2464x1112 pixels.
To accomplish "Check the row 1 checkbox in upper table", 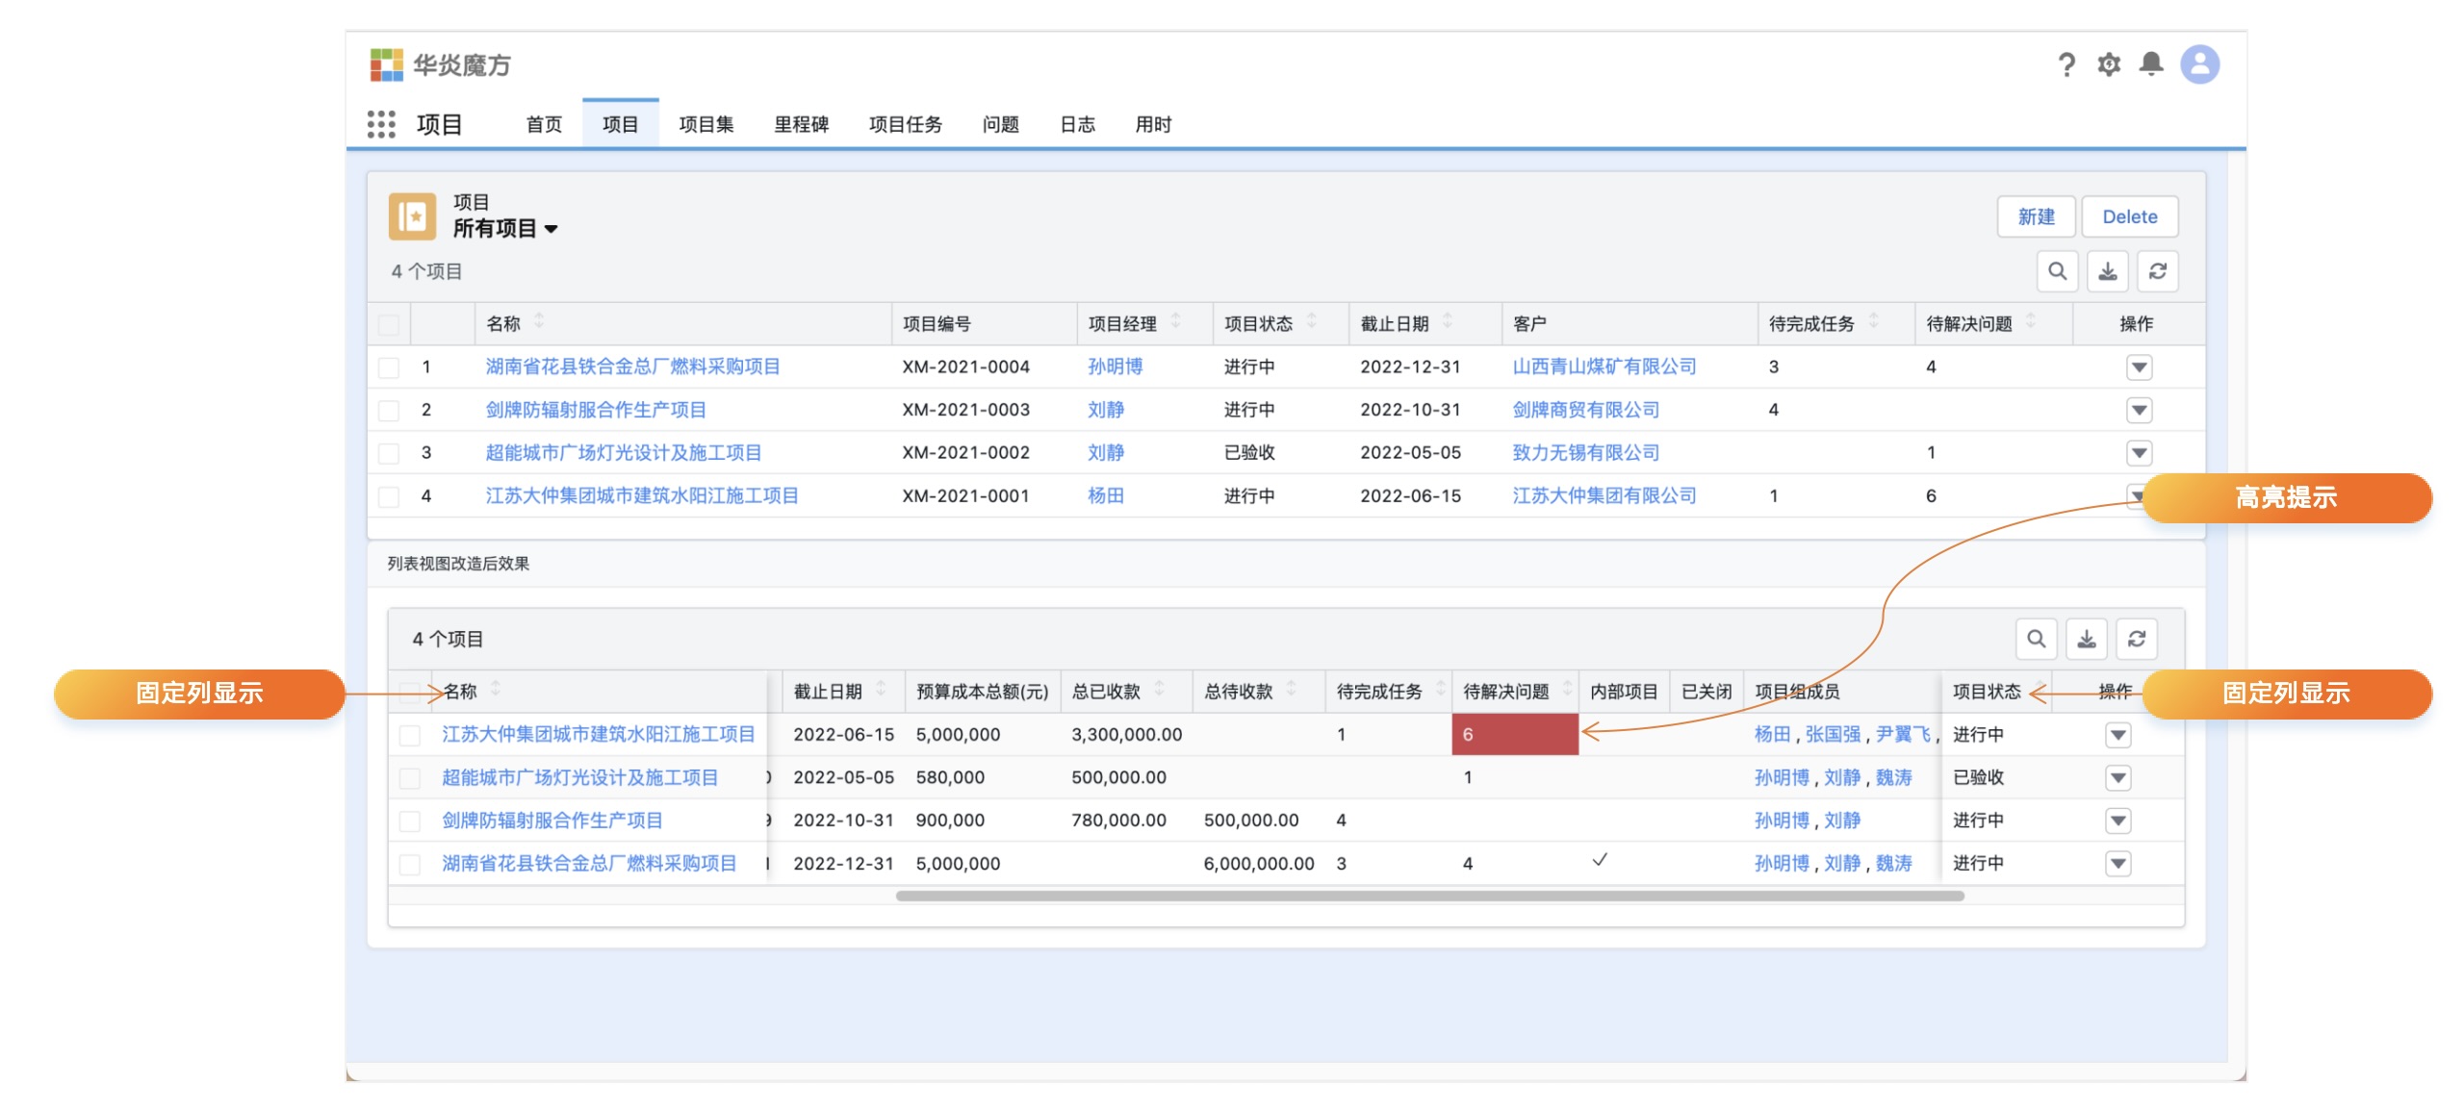I will click(389, 367).
